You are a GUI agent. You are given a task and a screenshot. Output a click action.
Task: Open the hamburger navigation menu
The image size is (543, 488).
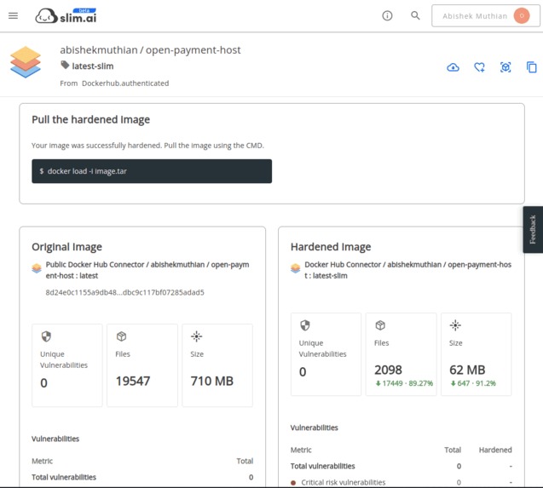[13, 16]
